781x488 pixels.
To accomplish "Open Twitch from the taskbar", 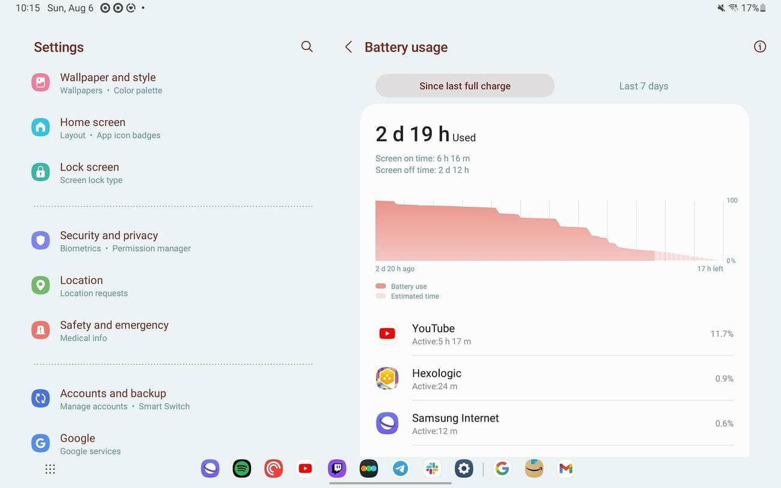I will pos(337,468).
